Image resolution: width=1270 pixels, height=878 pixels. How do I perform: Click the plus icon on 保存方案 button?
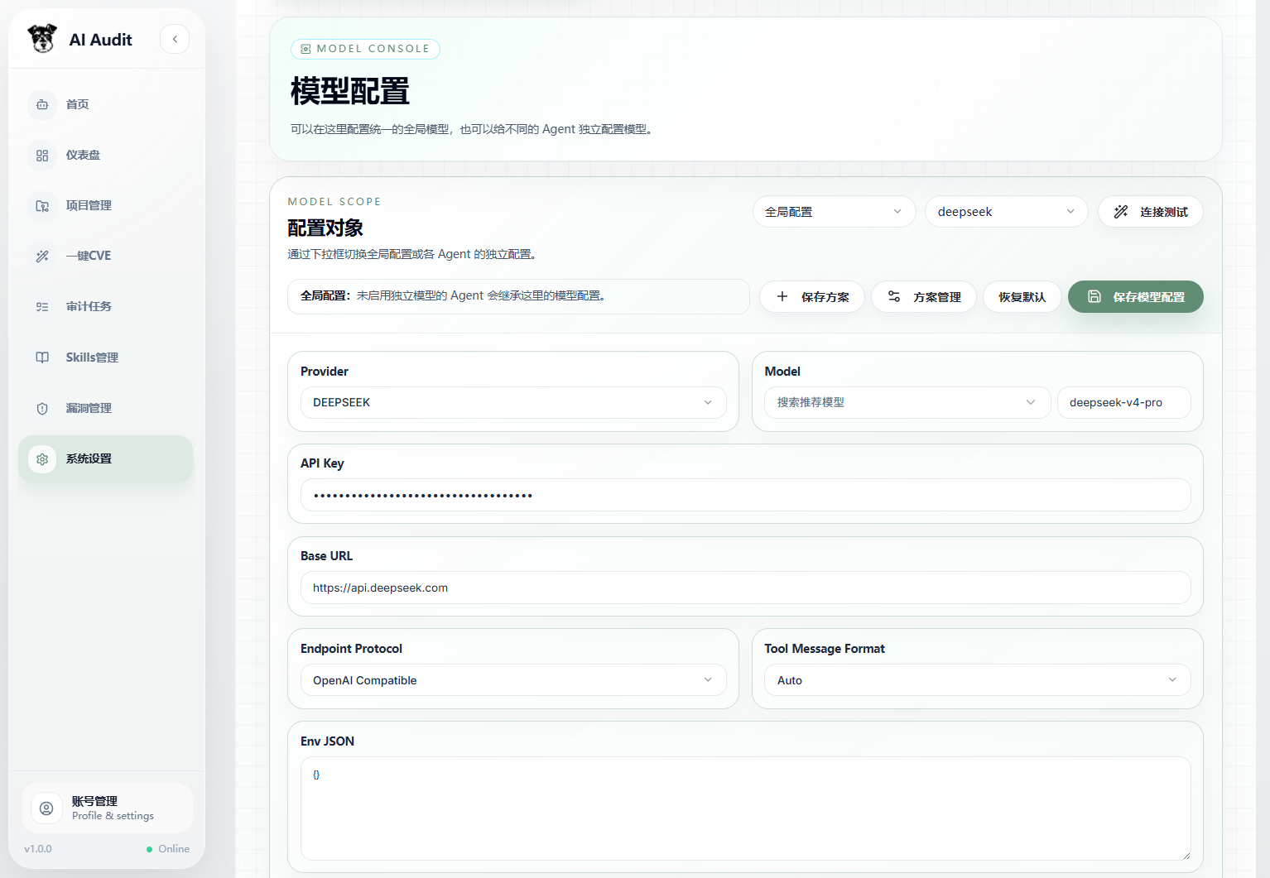click(782, 296)
